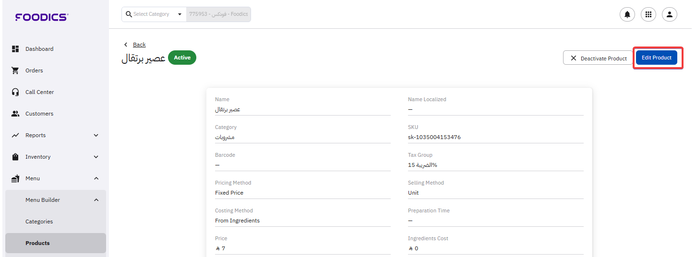Click the Customers people icon
Screen dimensions: 696x257
[15, 114]
